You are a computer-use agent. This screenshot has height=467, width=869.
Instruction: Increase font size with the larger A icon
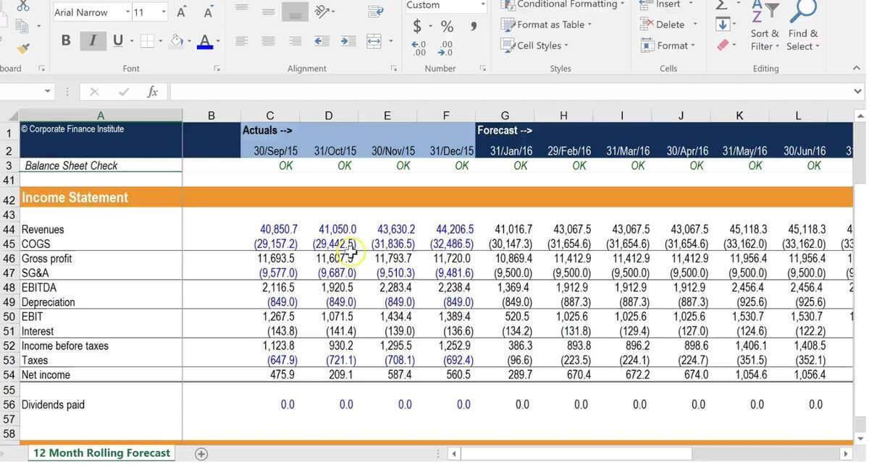(181, 12)
